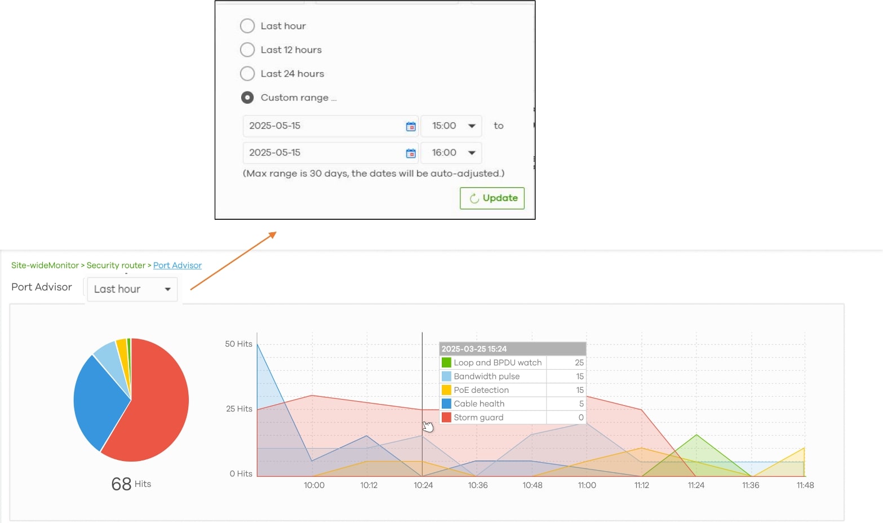Viewport: 883px width, 523px height.
Task: Click the 25 Hits axis label
Action: point(239,409)
